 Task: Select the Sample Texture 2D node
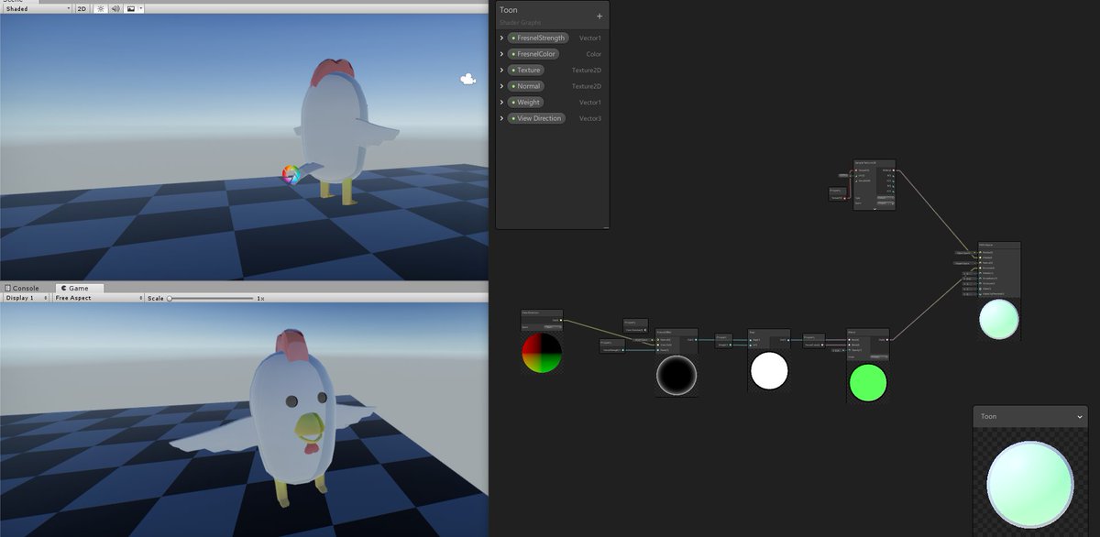tap(874, 186)
